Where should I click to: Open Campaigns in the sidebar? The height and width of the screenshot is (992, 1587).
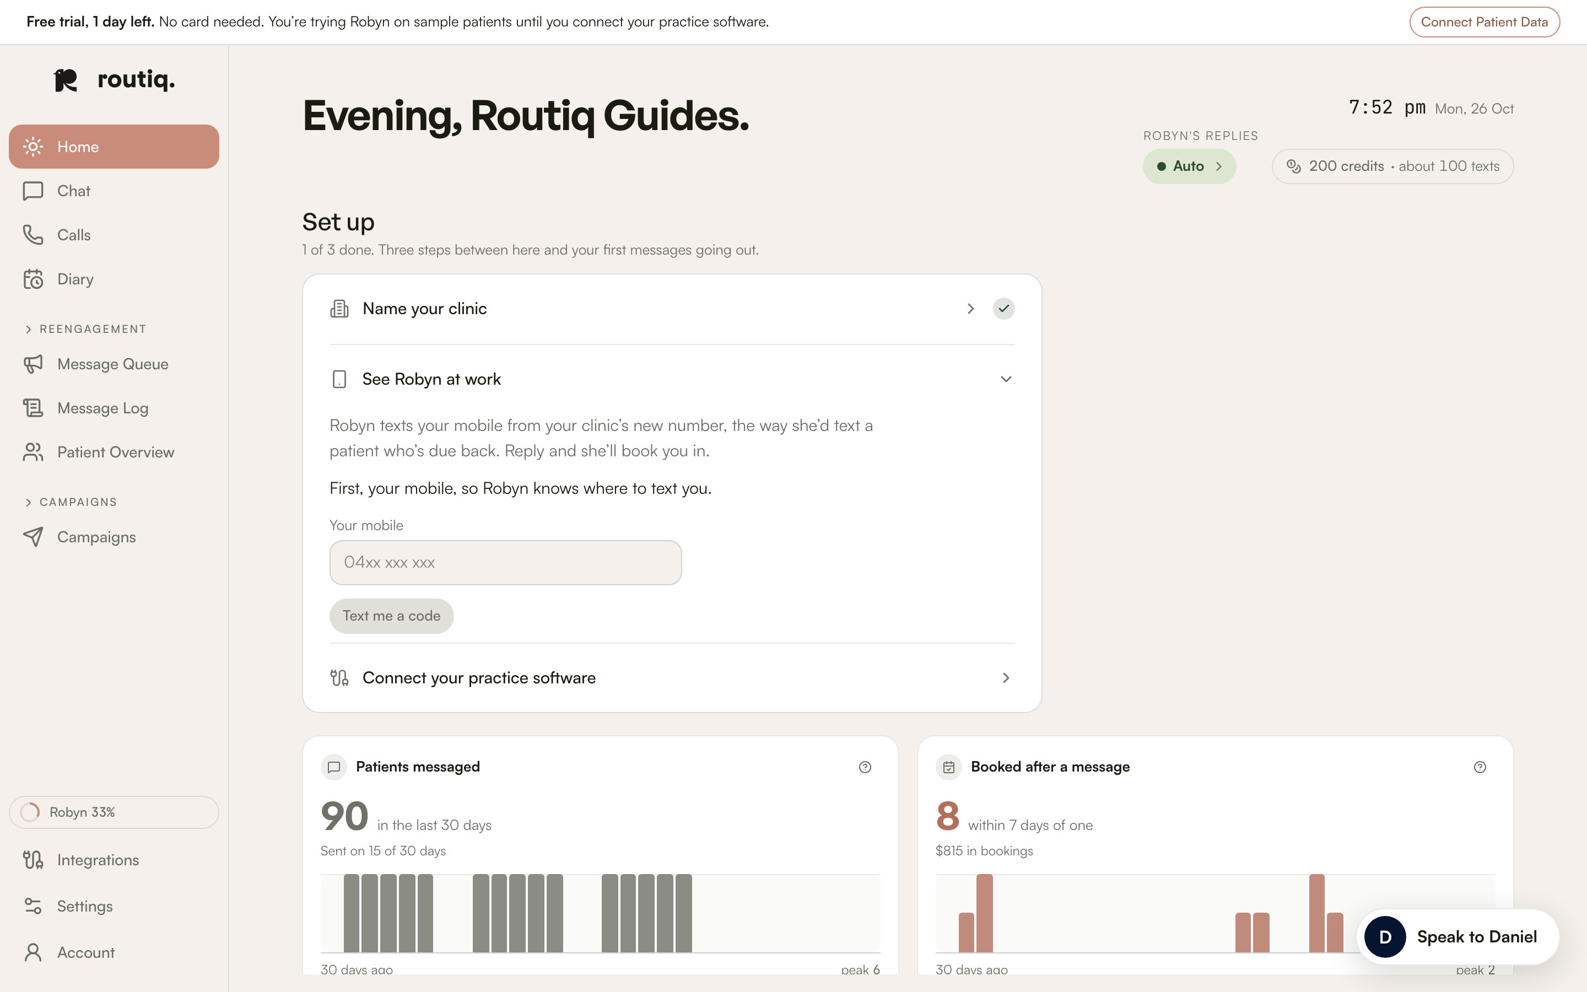coord(114,537)
